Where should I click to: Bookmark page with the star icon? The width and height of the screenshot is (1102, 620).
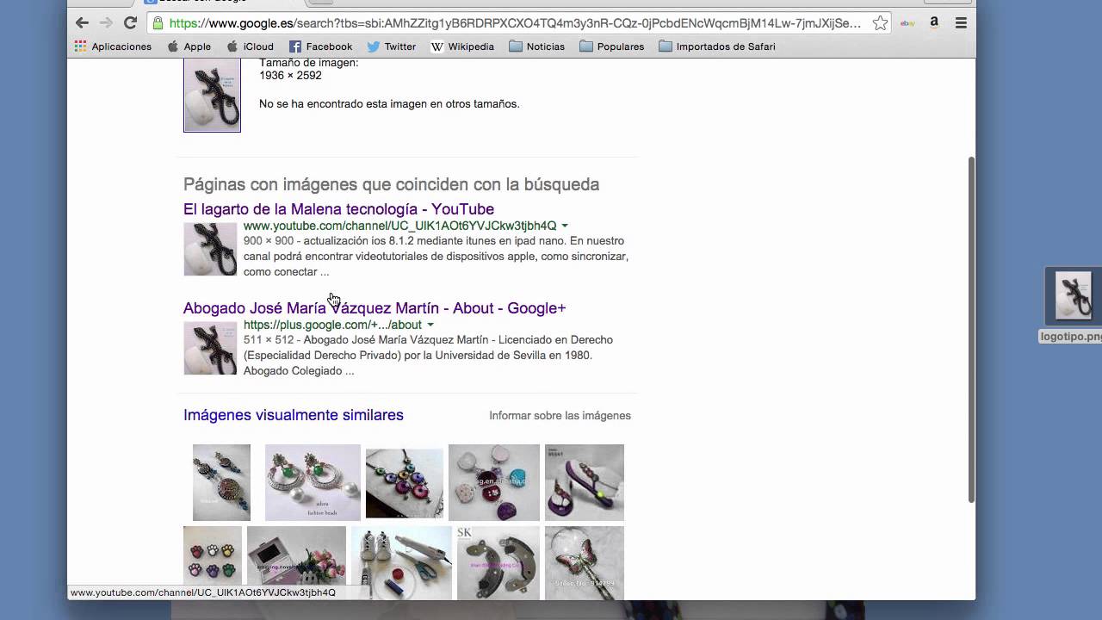tap(880, 23)
